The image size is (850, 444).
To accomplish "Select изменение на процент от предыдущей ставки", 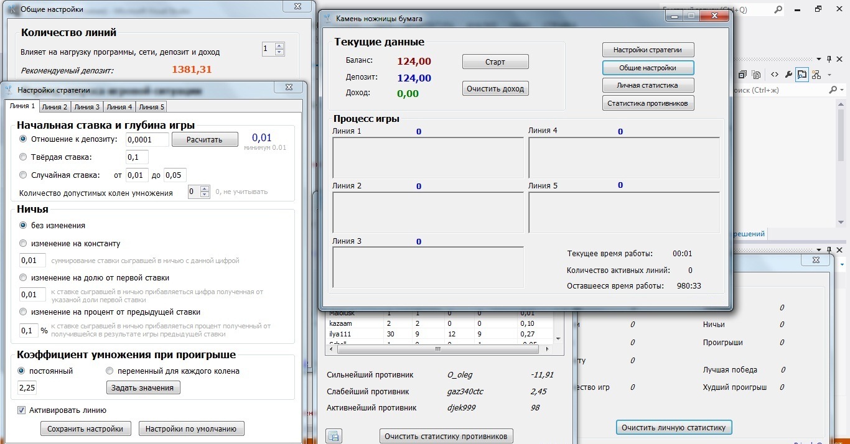I will tap(24, 312).
